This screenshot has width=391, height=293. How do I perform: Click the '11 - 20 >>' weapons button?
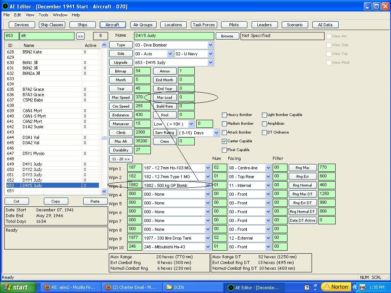click(121, 159)
